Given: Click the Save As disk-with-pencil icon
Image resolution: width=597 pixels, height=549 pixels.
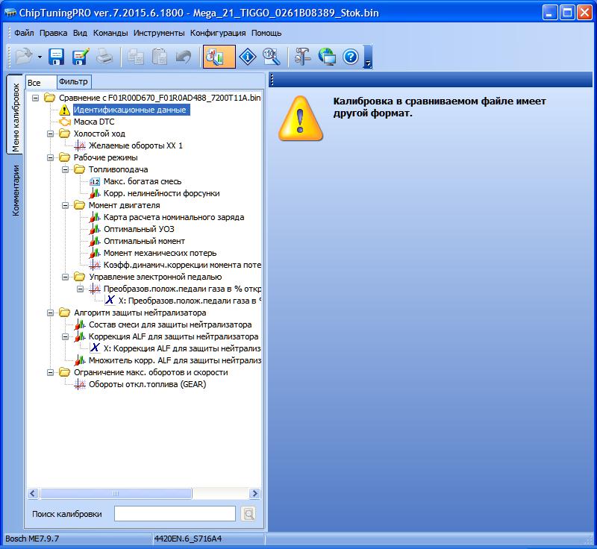Looking at the screenshot, I should 81,57.
